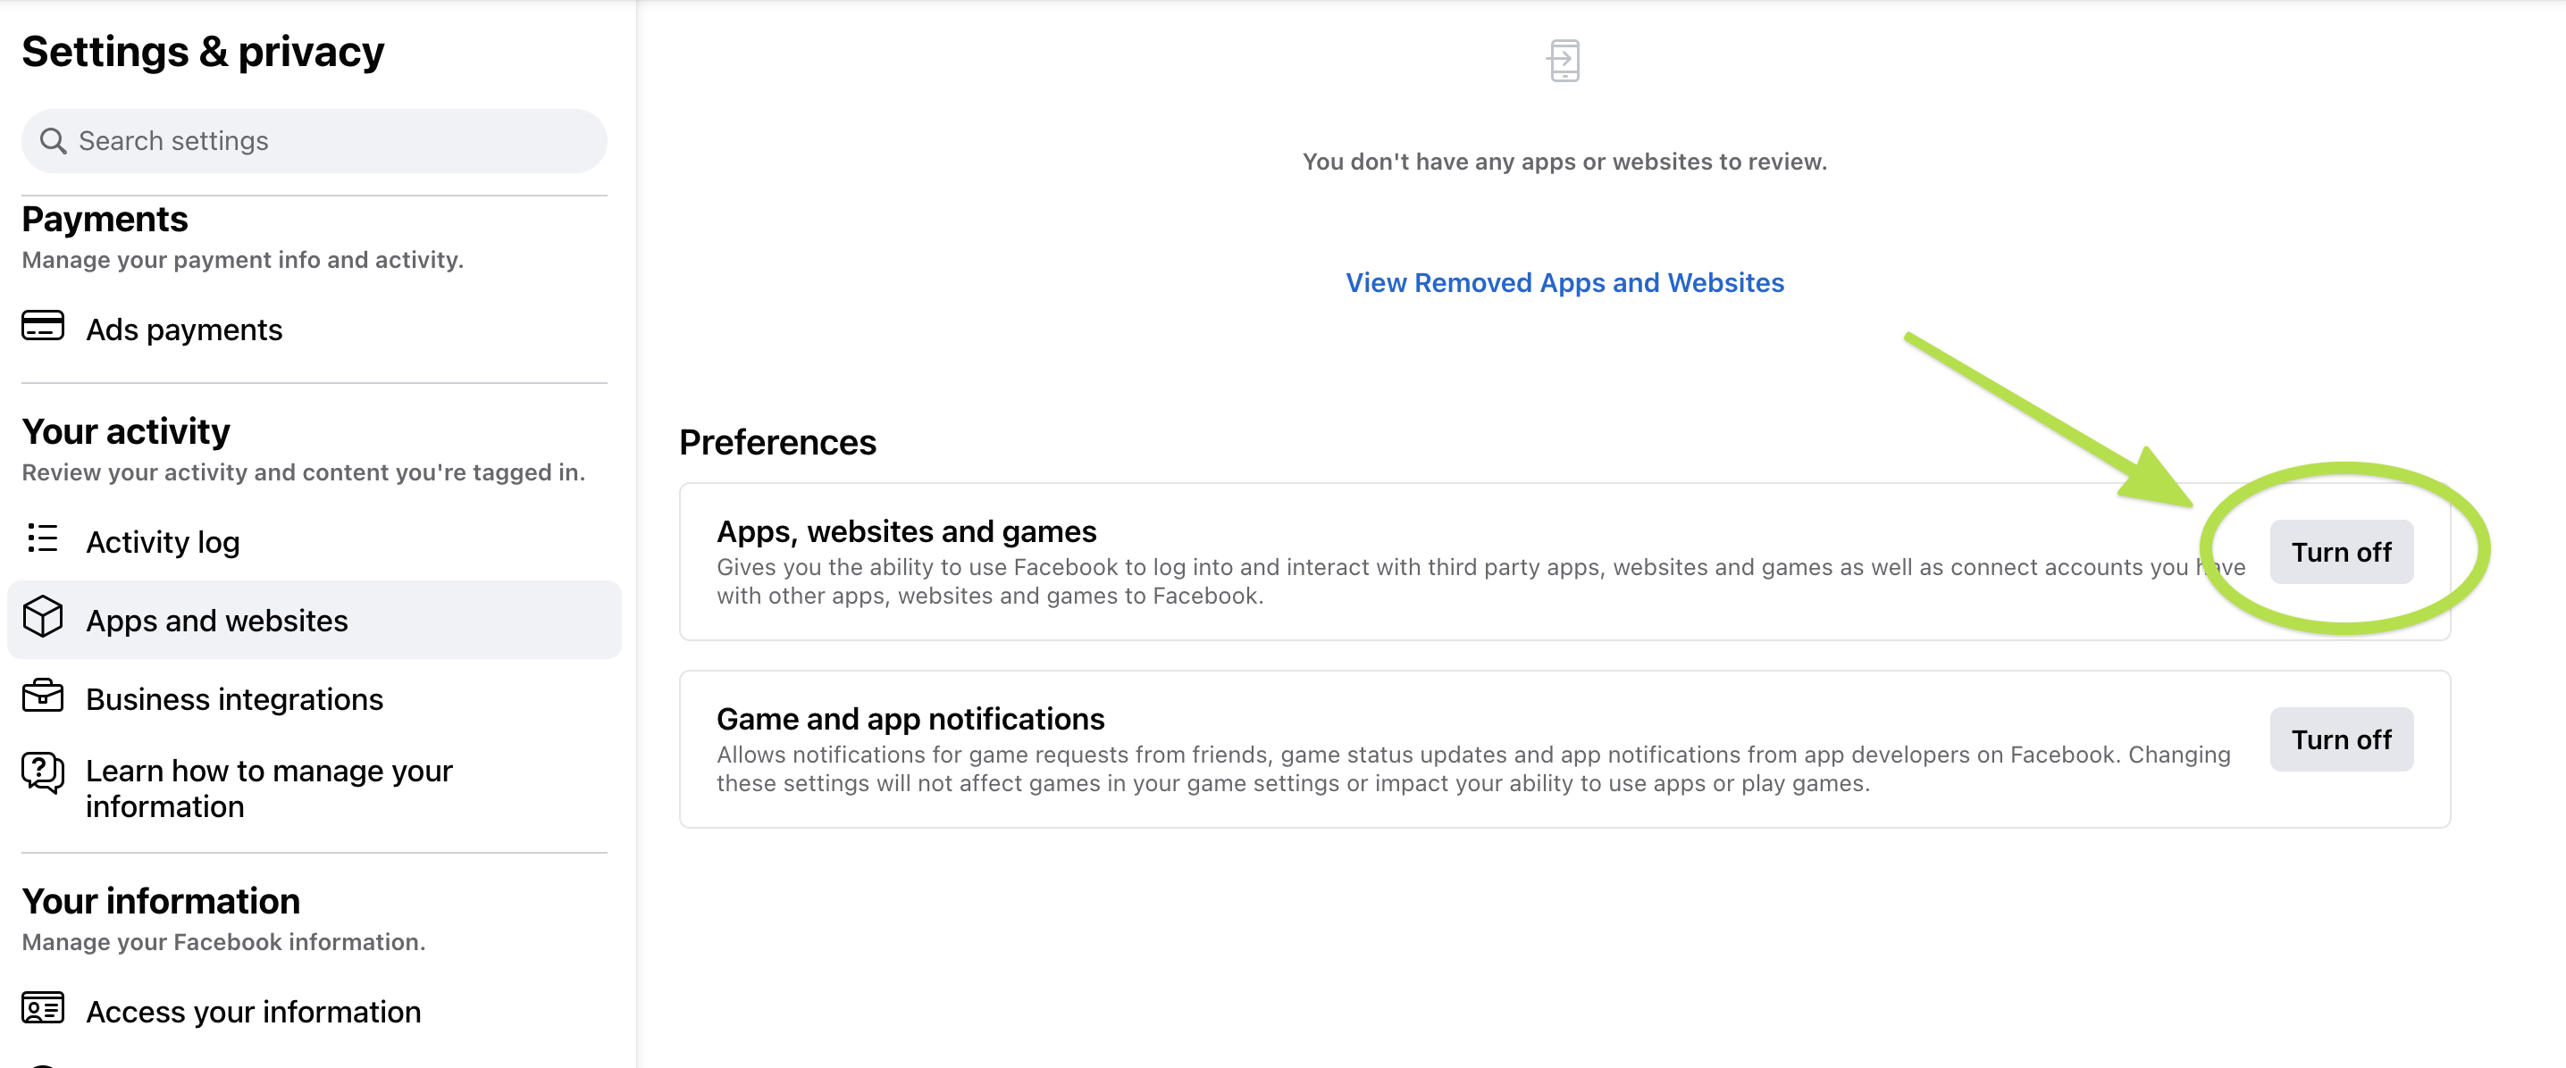Select Apps and websites menu item
The height and width of the screenshot is (1068, 2566).
tap(216, 622)
